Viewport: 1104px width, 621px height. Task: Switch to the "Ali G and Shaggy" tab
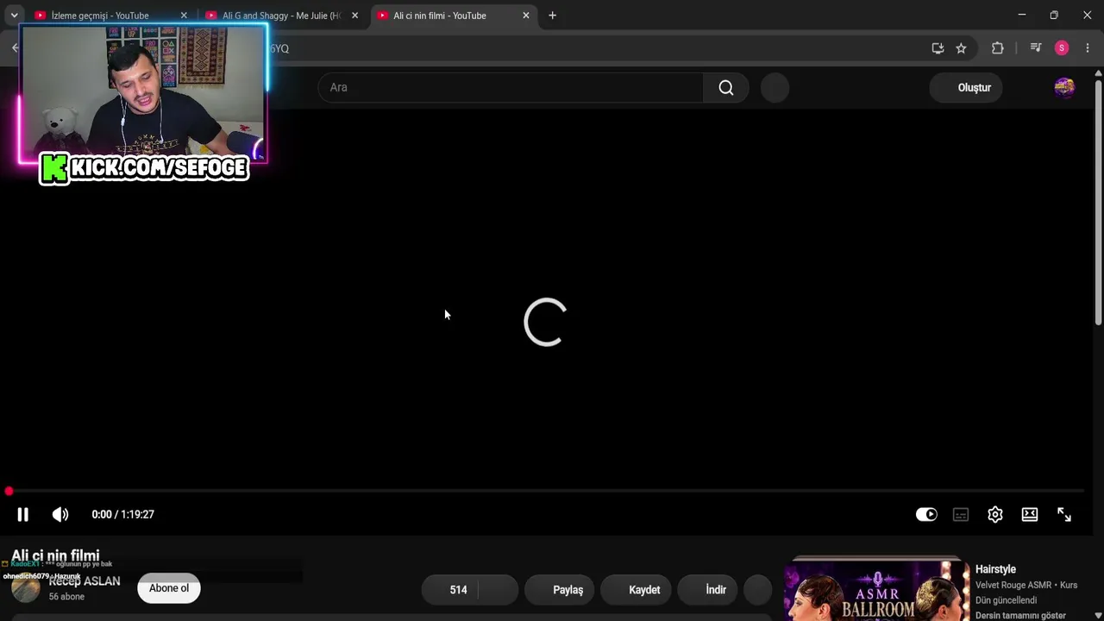[281, 16]
